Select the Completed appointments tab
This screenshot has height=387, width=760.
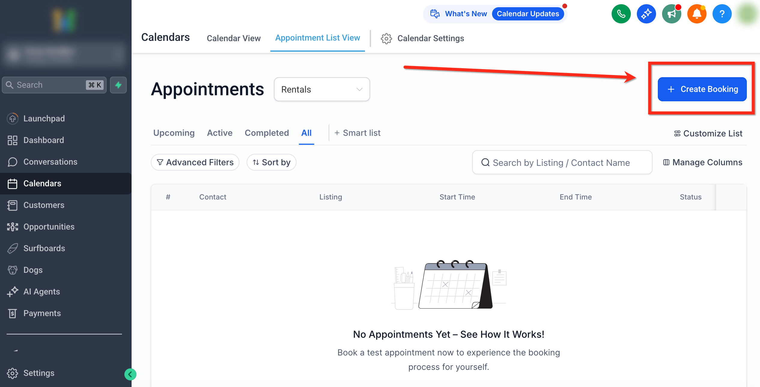coord(266,133)
